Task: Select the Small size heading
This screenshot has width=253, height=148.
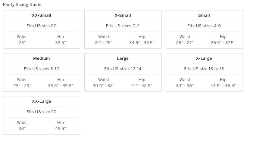Action: coord(204,15)
